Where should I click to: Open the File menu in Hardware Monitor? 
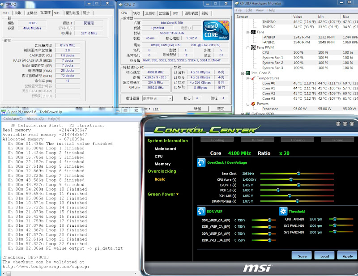click(239, 10)
